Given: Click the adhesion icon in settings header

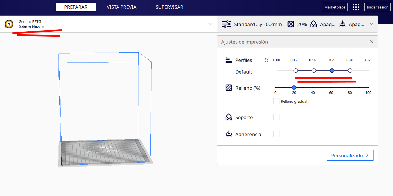Looking at the screenshot, I should click(x=342, y=24).
